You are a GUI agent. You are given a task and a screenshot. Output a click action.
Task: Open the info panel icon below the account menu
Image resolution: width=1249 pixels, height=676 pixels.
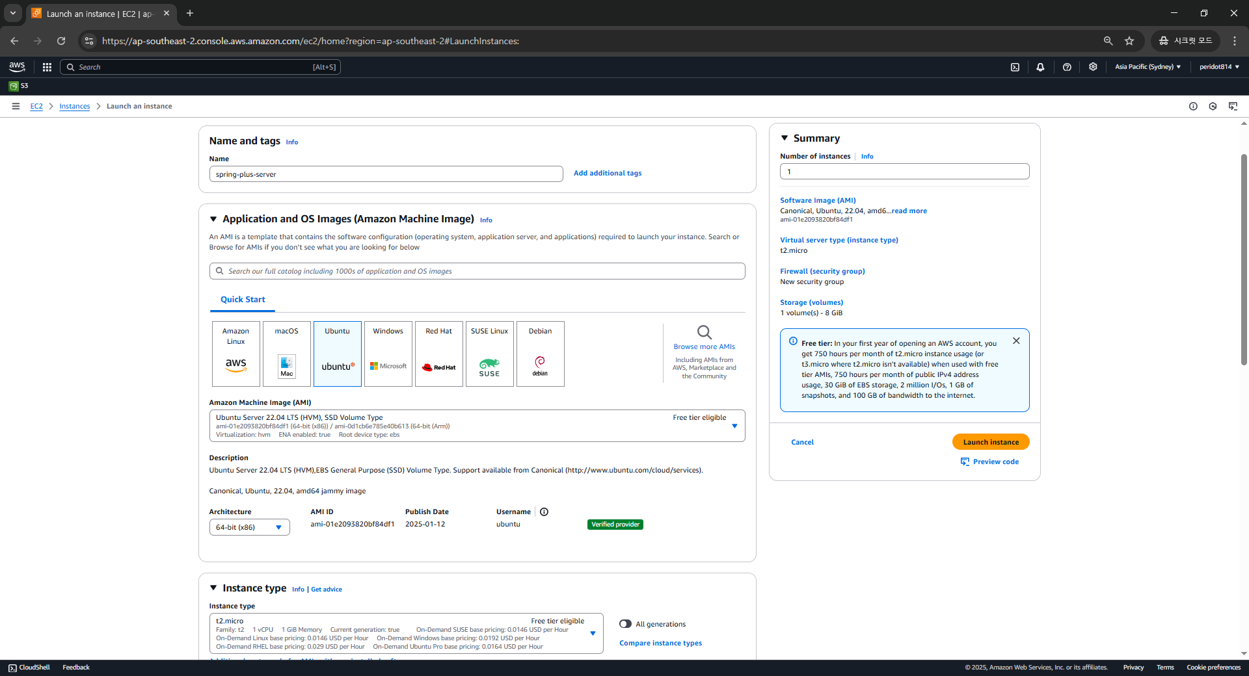1193,106
